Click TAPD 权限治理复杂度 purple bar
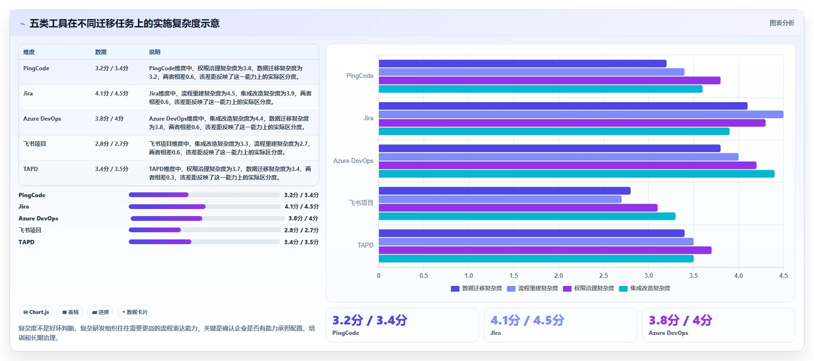 tap(545, 250)
